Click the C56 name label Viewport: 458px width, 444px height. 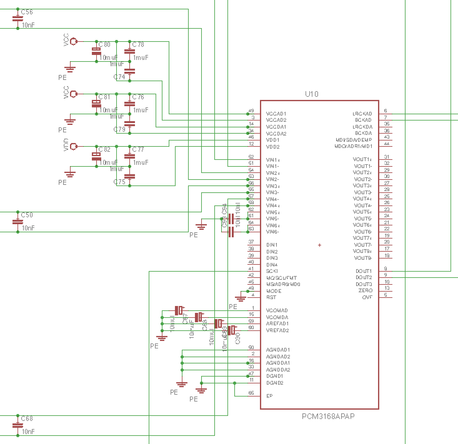[x=27, y=12]
